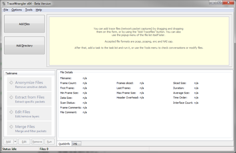Click the TraceWrangler app icon in title bar
This screenshot has height=153, width=236.
click(x=4, y=4)
